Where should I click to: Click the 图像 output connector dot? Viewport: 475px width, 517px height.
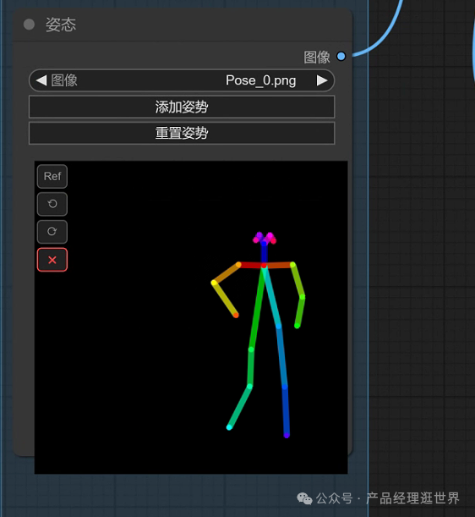click(x=341, y=57)
